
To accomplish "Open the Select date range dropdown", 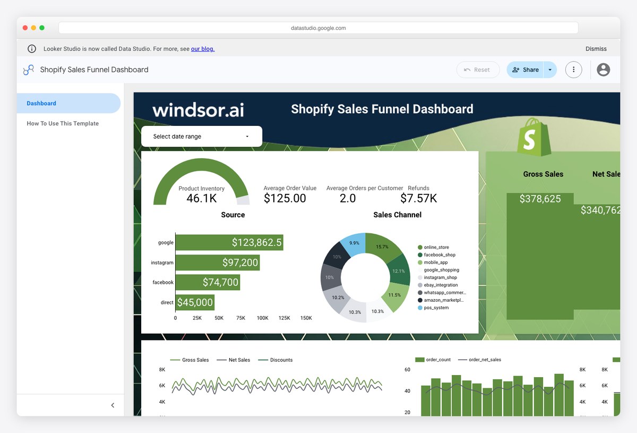I will (x=202, y=137).
